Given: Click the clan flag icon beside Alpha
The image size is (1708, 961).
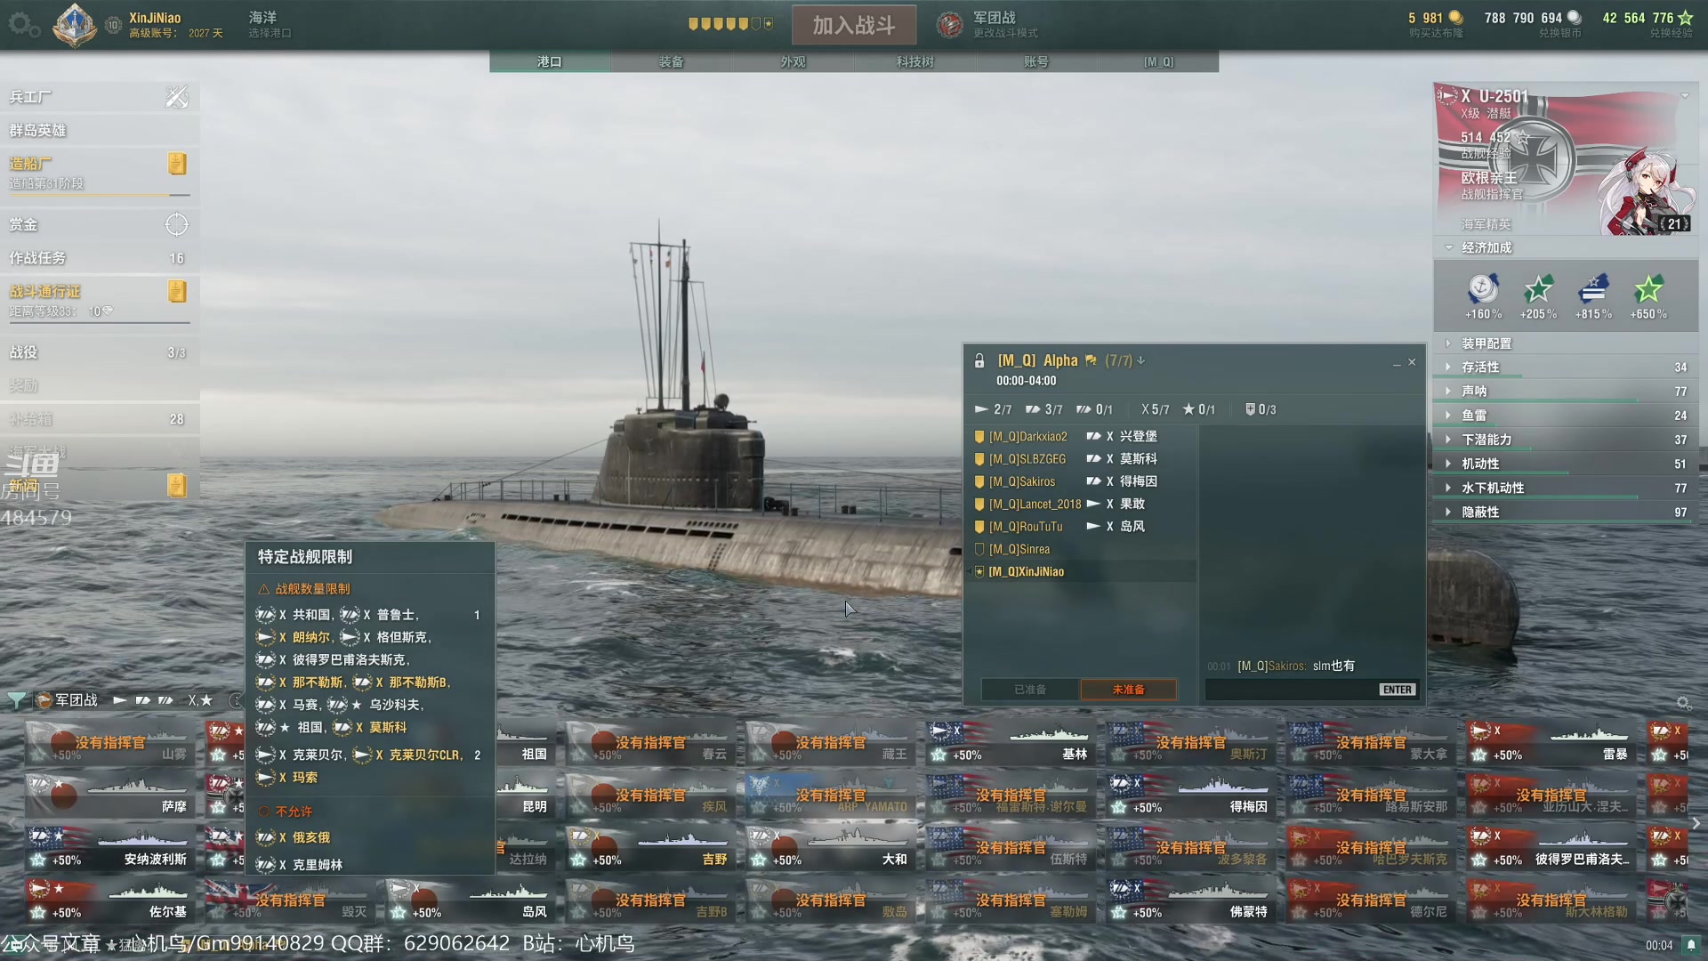Looking at the screenshot, I should pyautogui.click(x=1091, y=360).
